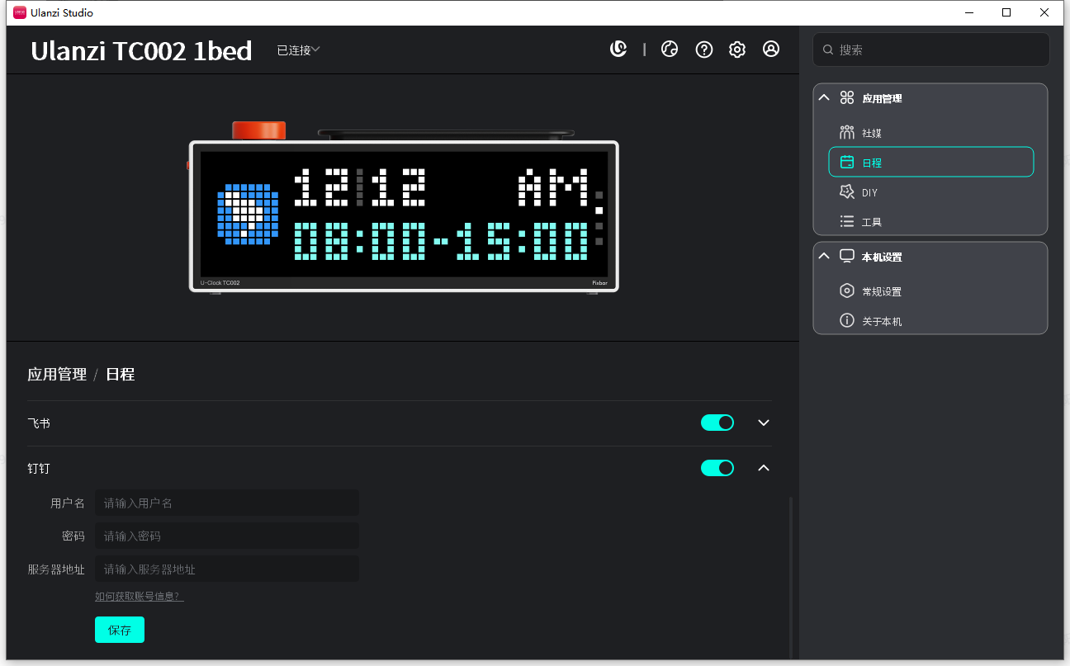Go to 社媒 social media apps

930,133
